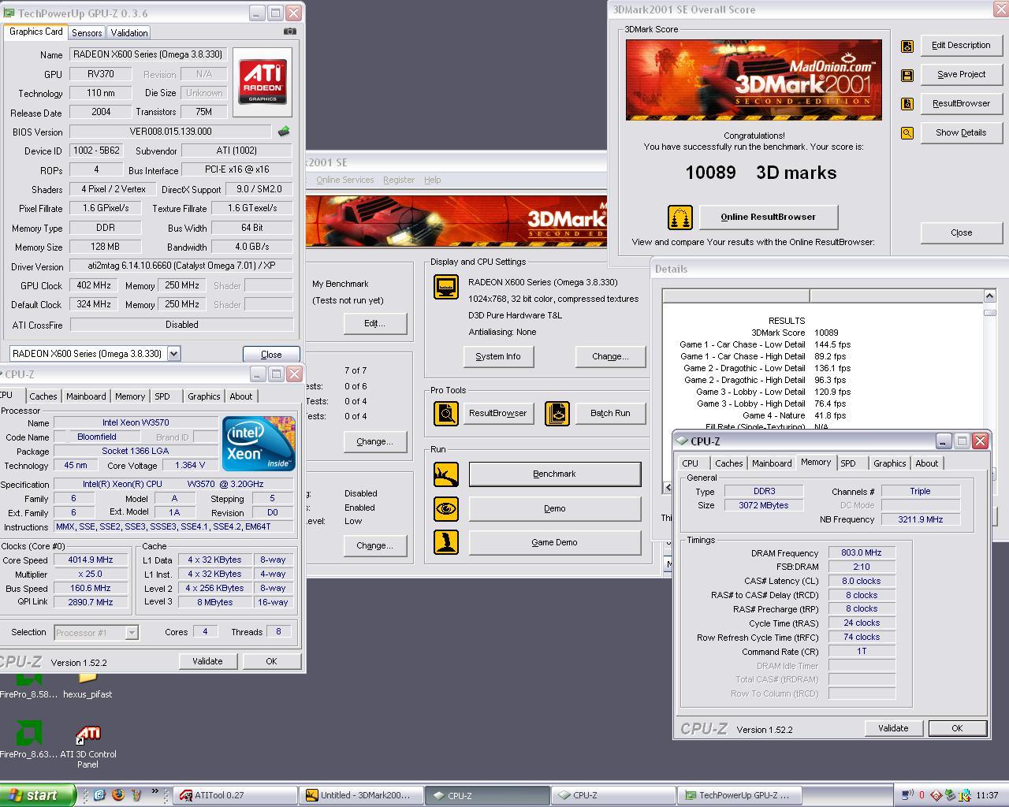1009x807 pixels.
Task: Click Validate in the right CPU-Z window
Action: point(893,728)
